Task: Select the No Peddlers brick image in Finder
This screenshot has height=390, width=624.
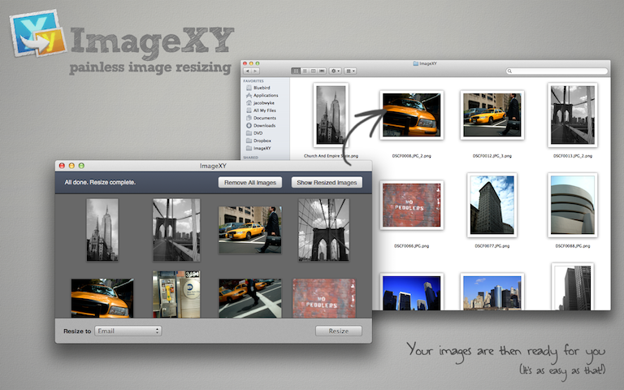Action: [x=411, y=205]
